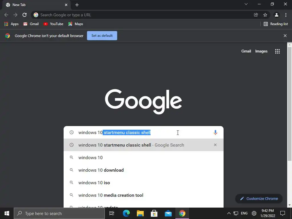Click the network status tray icon

click(x=236, y=213)
